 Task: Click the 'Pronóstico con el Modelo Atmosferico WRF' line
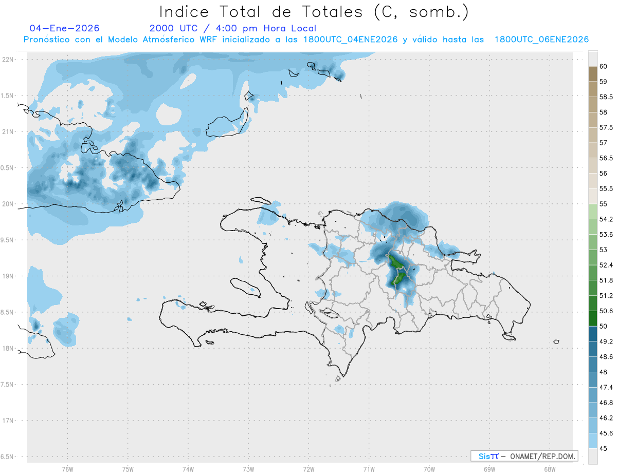[306, 40]
